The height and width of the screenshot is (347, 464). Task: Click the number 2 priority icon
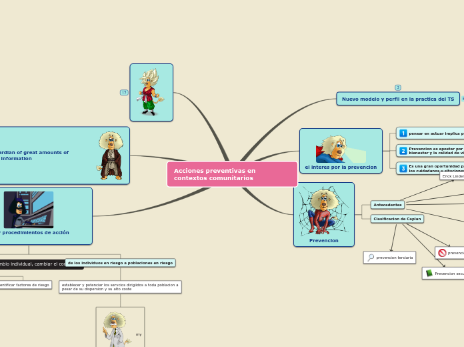(403, 151)
